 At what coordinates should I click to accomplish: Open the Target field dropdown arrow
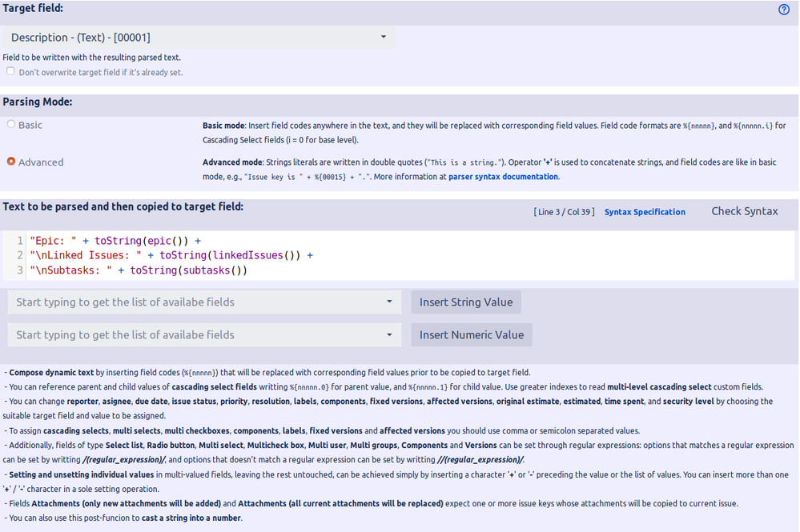383,37
